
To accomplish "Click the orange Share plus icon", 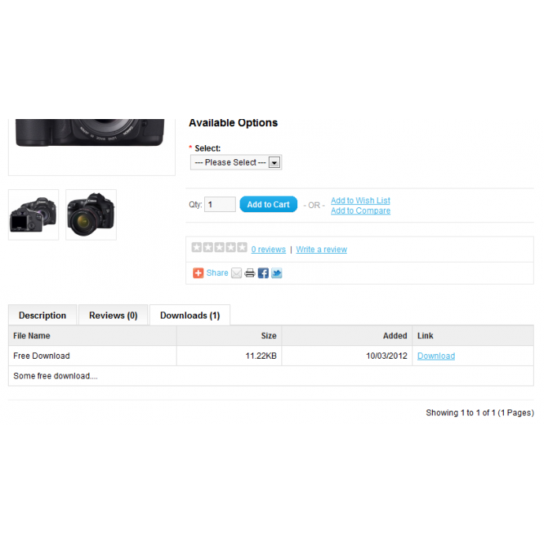I will click(198, 273).
